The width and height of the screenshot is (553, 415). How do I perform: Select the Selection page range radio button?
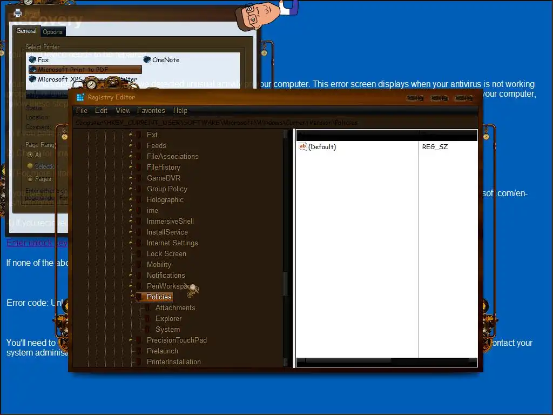point(30,166)
